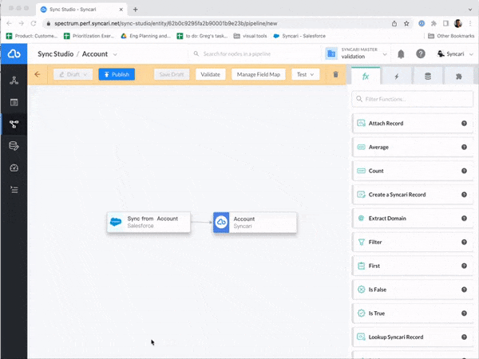Screen dimensions: 479x359
Task: Select the Lookup Syncari Record function
Action: (x=413, y=337)
